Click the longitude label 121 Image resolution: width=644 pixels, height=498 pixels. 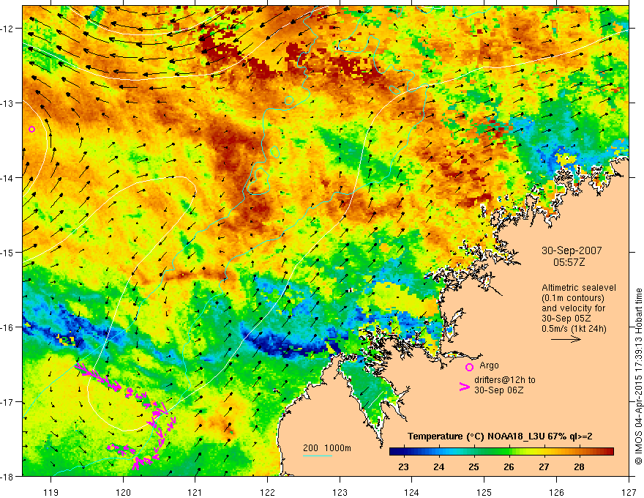[195, 492]
